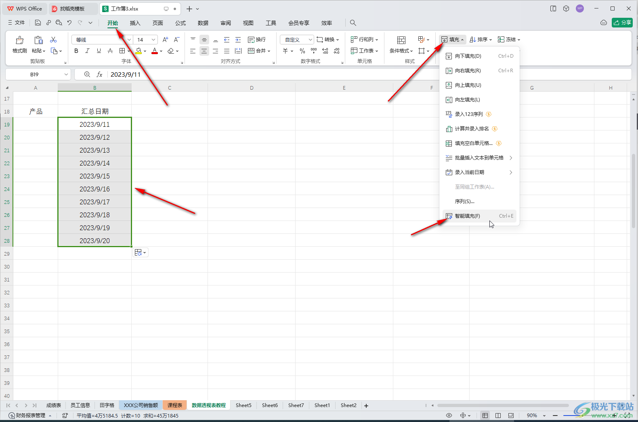Image resolution: width=638 pixels, height=422 pixels.
Task: Click the eraser clear-format icon
Action: coord(171,51)
